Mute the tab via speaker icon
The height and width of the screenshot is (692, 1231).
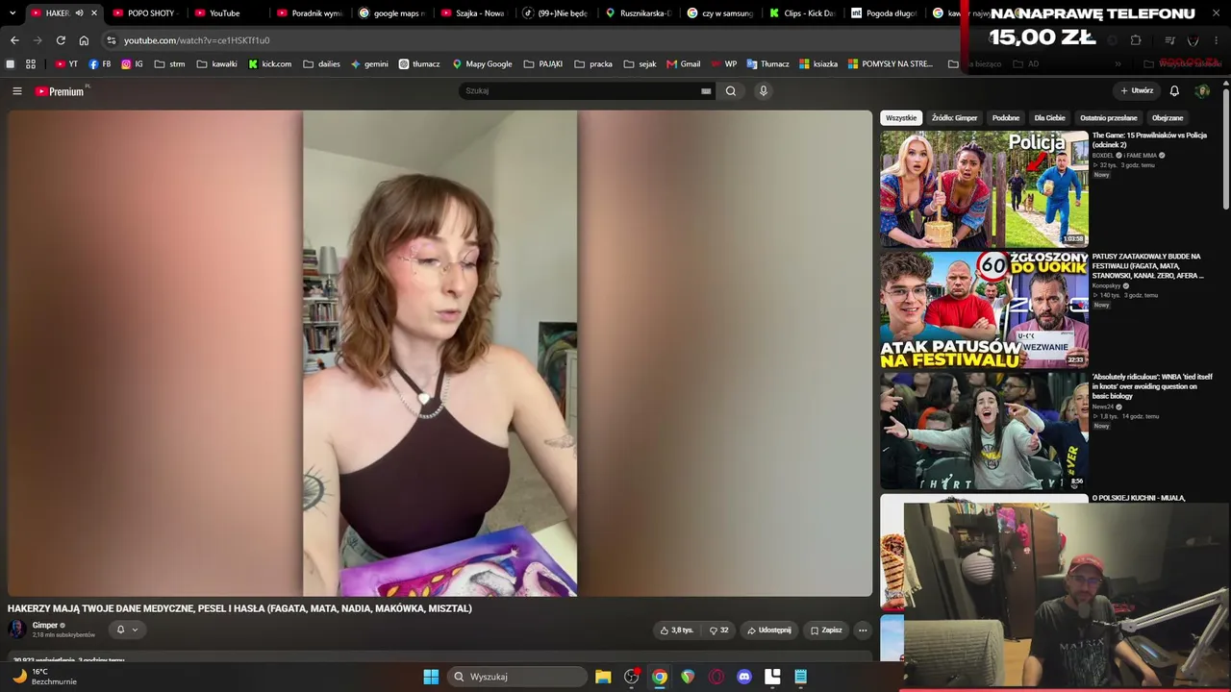[79, 13]
